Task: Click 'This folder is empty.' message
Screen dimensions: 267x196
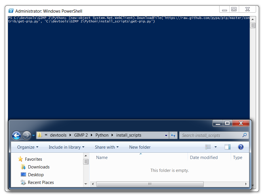Action: pyautogui.click(x=169, y=170)
